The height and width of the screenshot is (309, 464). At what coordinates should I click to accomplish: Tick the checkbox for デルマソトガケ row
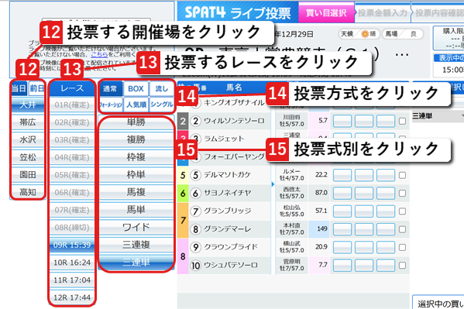coord(402,175)
